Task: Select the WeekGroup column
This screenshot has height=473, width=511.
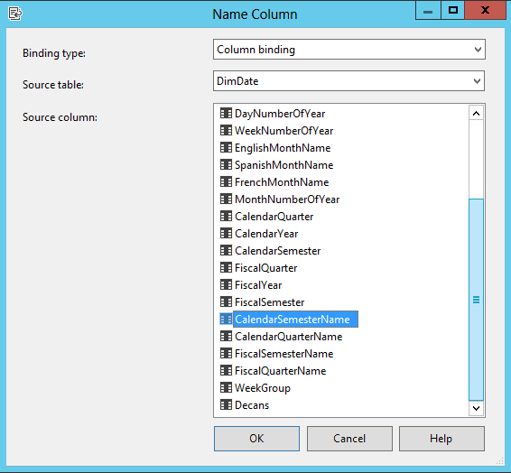Action: 263,388
